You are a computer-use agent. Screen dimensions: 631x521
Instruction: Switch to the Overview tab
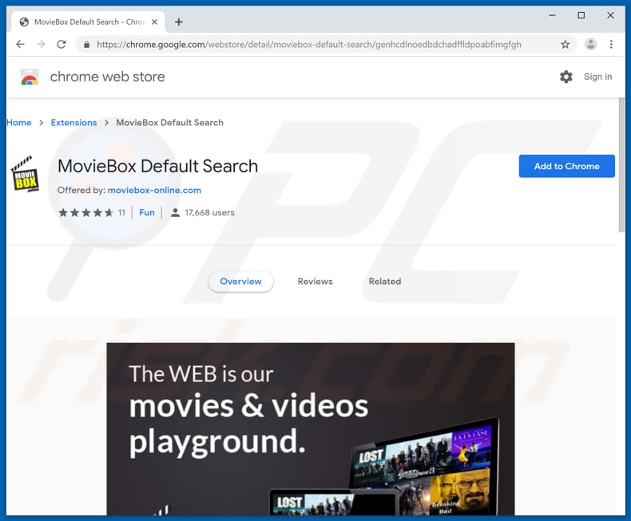(240, 282)
